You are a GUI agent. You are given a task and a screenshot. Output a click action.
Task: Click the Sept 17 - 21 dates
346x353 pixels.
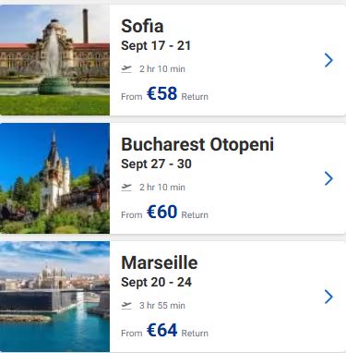[156, 45]
